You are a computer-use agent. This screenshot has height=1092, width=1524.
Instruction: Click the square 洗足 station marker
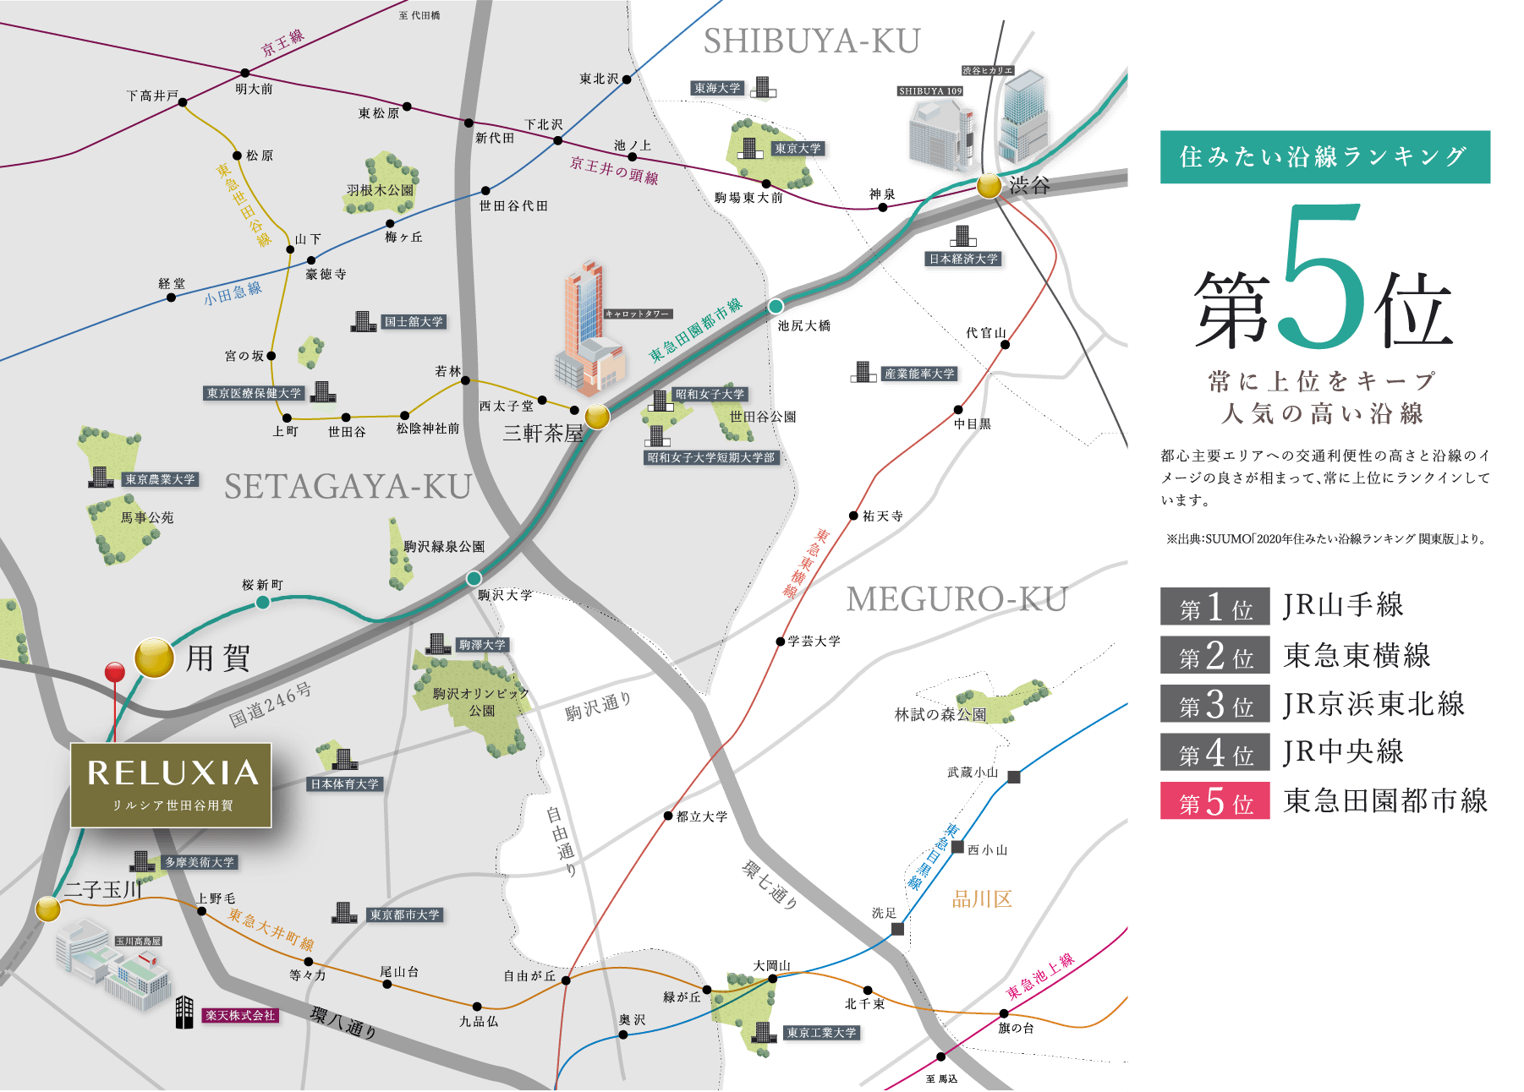(x=897, y=929)
